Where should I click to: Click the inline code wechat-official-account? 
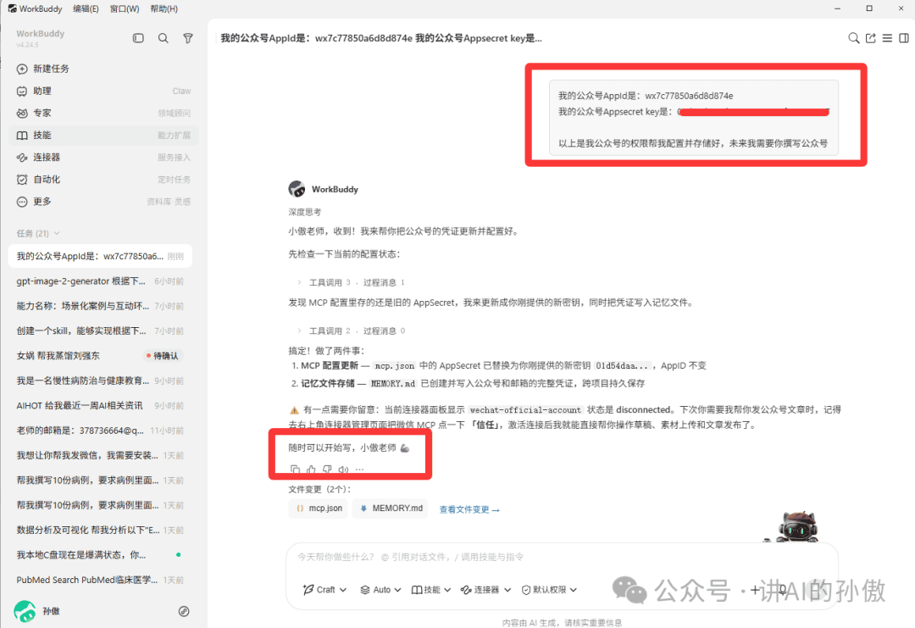526,410
